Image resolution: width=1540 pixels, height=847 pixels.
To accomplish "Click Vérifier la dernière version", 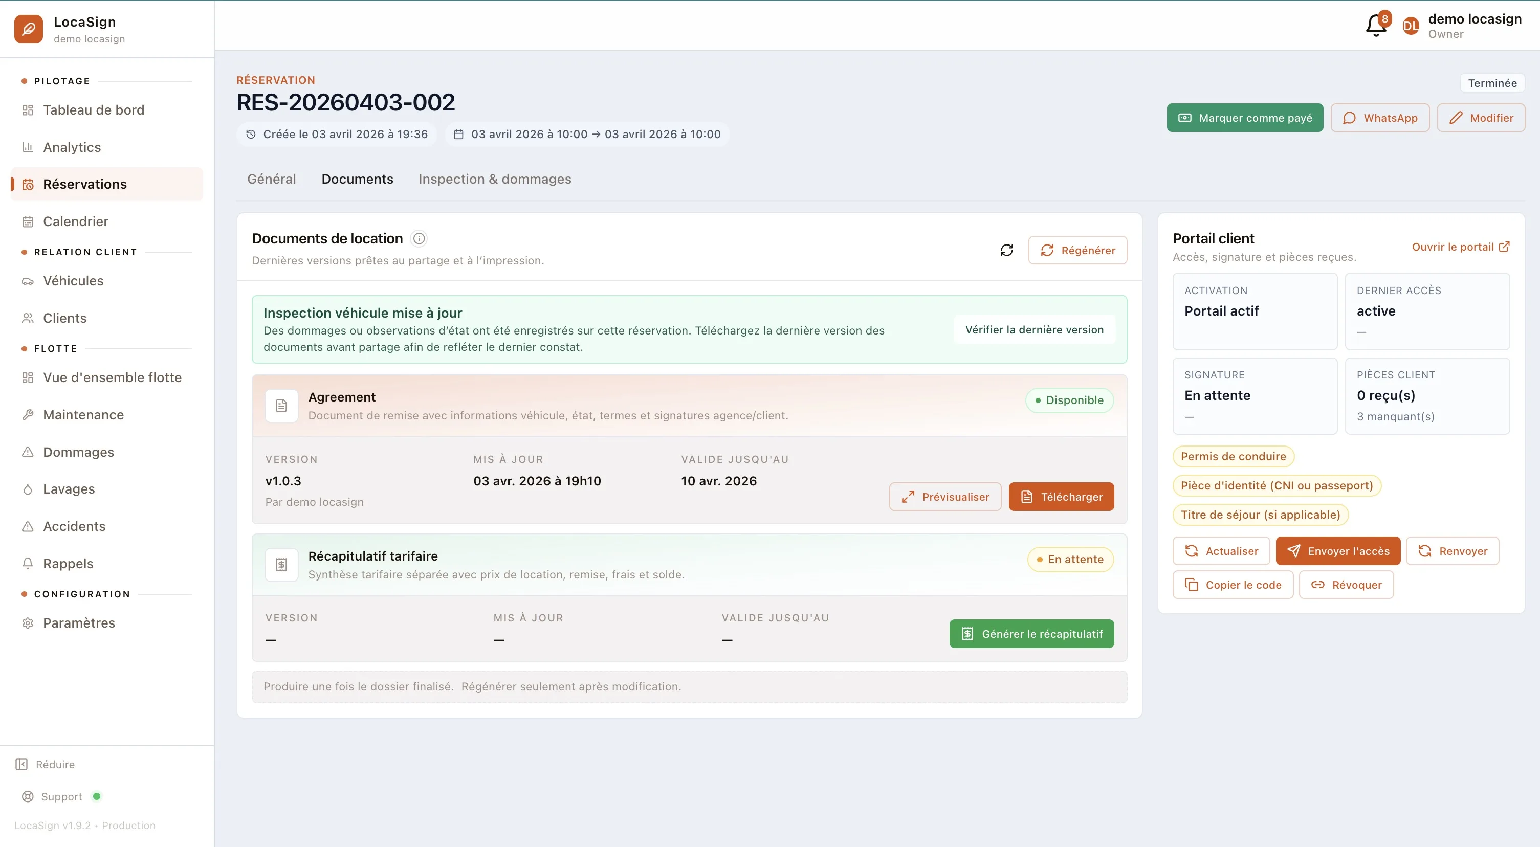I will click(1034, 329).
